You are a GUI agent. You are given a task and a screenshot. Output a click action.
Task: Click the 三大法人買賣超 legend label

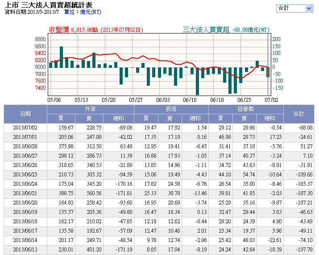pyautogui.click(x=206, y=30)
